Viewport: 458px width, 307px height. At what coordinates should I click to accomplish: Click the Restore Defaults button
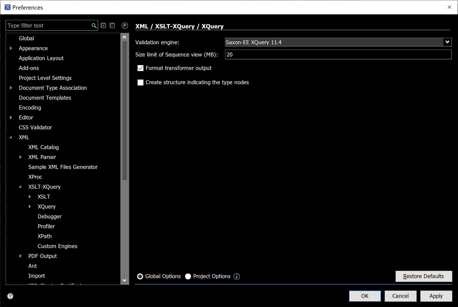[423, 276]
